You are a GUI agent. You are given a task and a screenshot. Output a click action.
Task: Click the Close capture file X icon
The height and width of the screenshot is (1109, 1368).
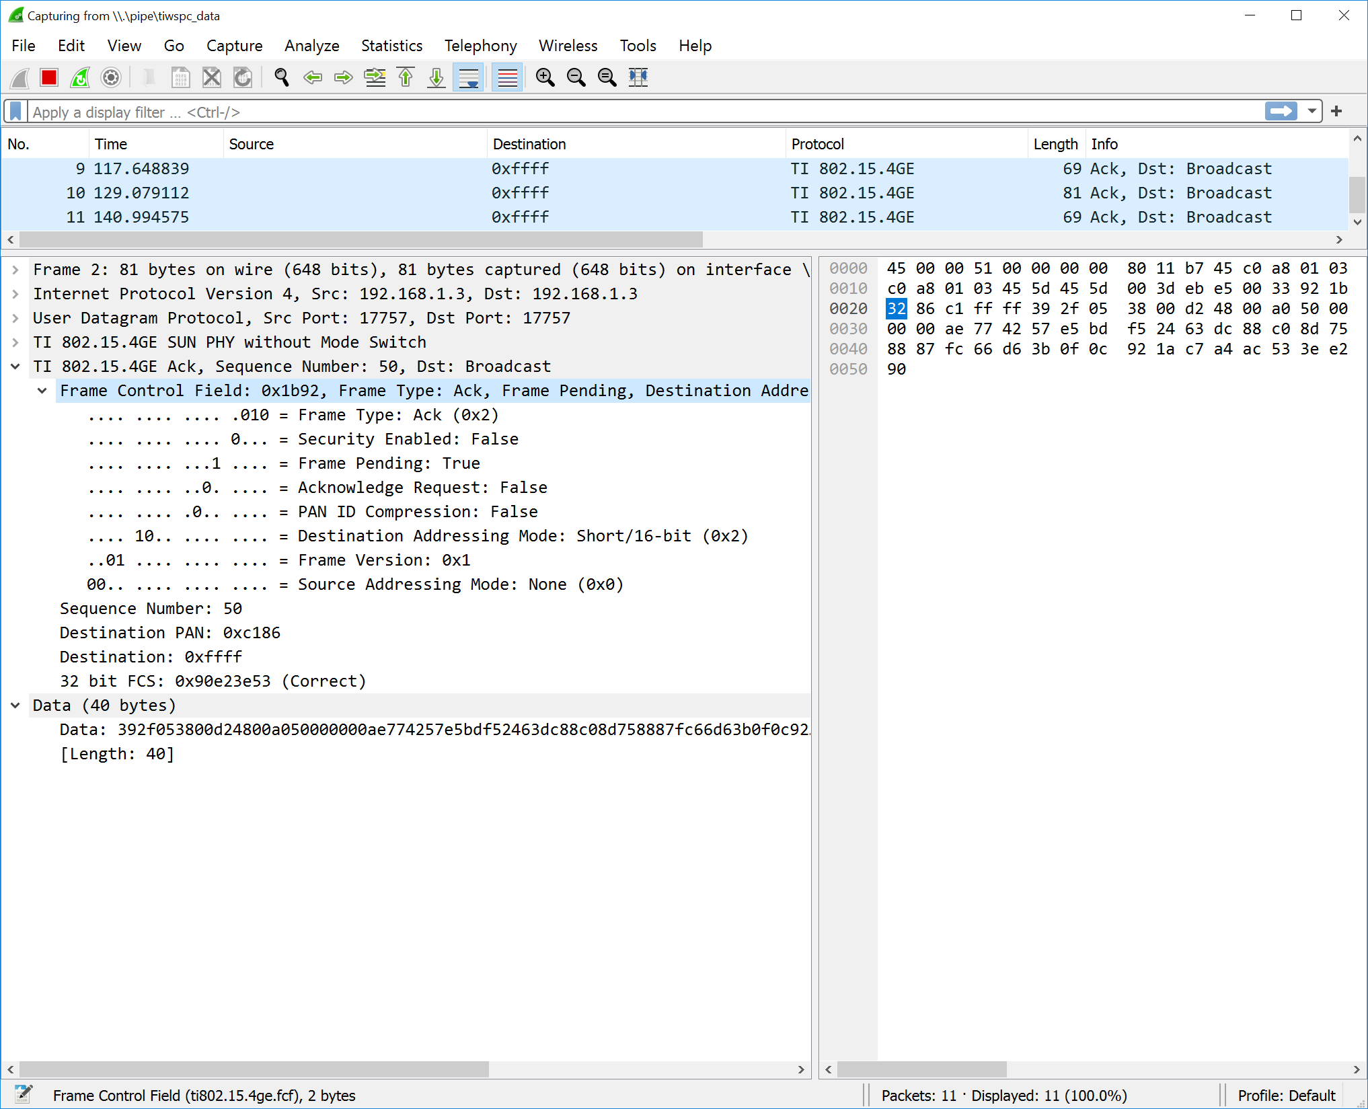[211, 78]
